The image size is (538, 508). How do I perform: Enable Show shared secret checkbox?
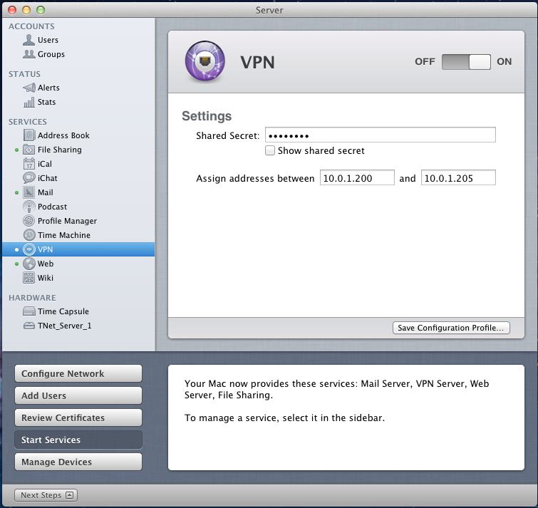coord(270,150)
